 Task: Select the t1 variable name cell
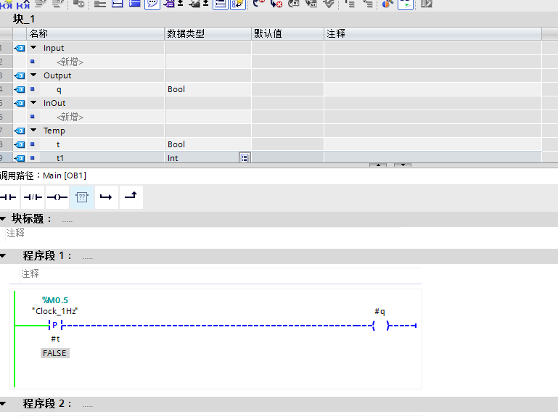pos(102,158)
